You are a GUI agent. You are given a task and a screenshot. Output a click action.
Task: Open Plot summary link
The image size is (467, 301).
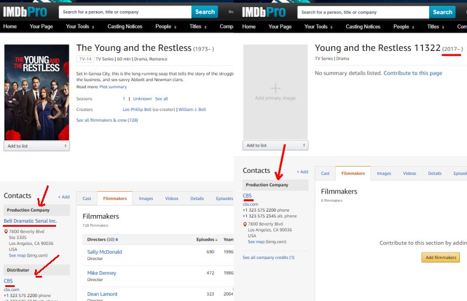113,87
